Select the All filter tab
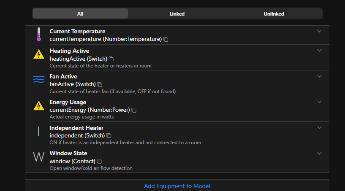Screen dimensions: 345x191 pyautogui.click(x=80, y=13)
